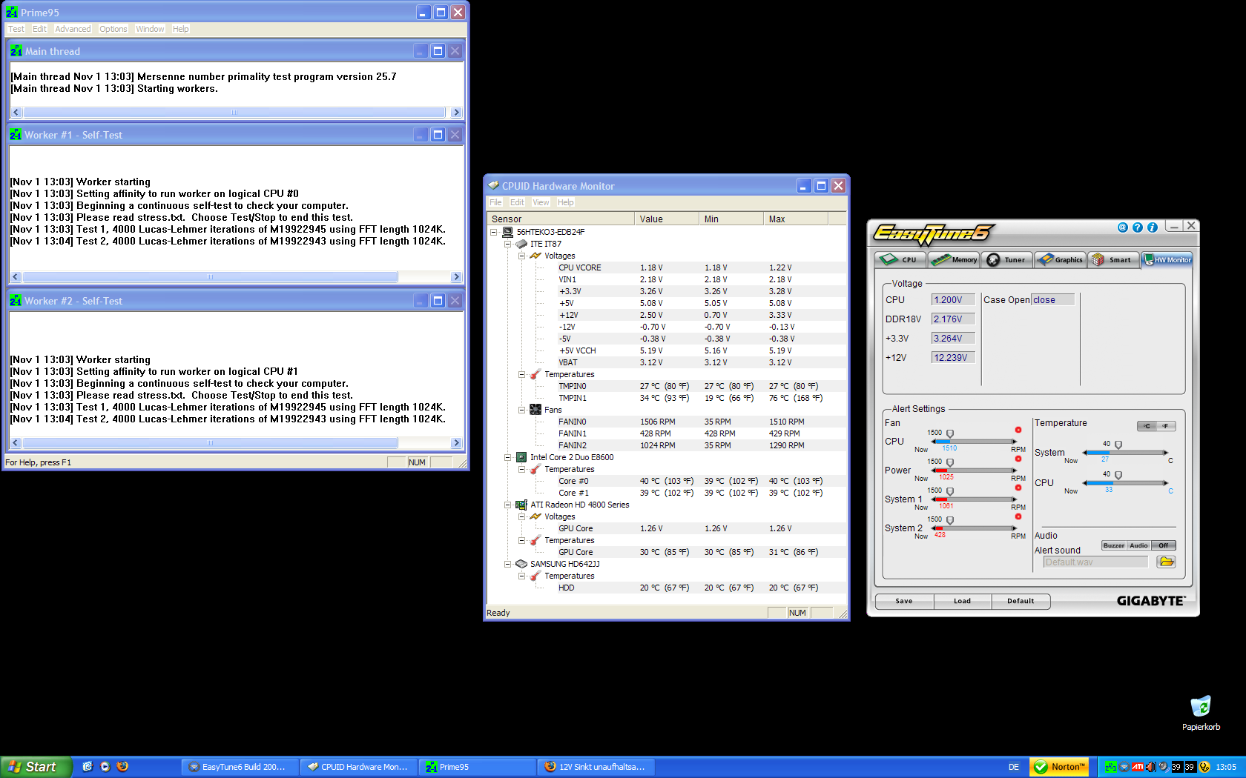
Task: Click the EasyTune steering wheel tray icon
Action: 1124,767
